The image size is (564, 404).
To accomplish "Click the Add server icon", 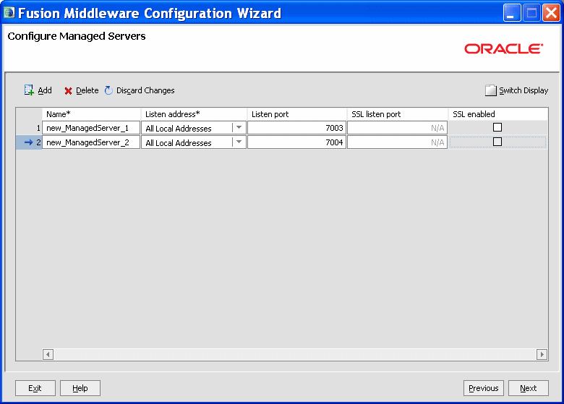I will click(29, 90).
